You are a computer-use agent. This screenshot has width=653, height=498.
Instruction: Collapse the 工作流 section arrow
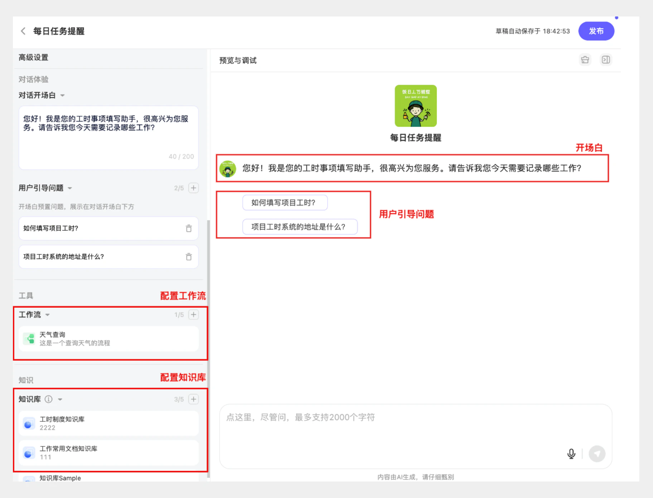click(47, 315)
